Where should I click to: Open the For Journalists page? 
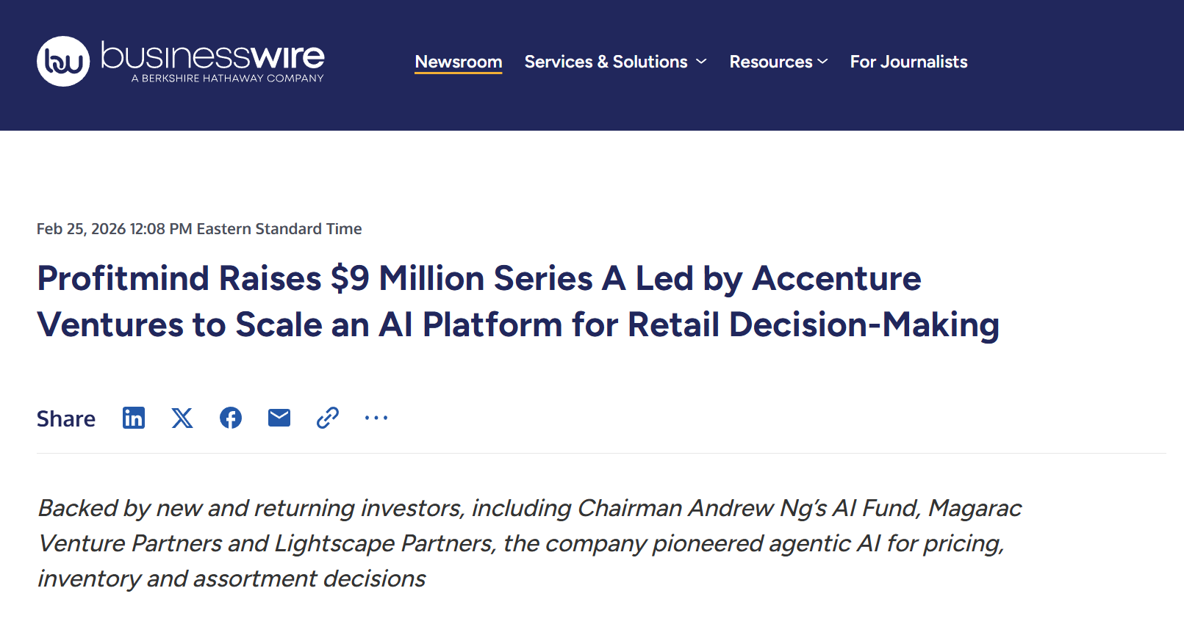click(908, 62)
